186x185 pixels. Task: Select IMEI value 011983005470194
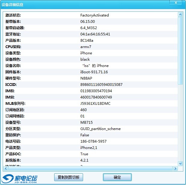(96, 91)
